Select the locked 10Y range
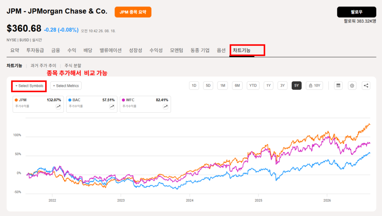The height and width of the screenshot is (216, 382). click(x=314, y=85)
